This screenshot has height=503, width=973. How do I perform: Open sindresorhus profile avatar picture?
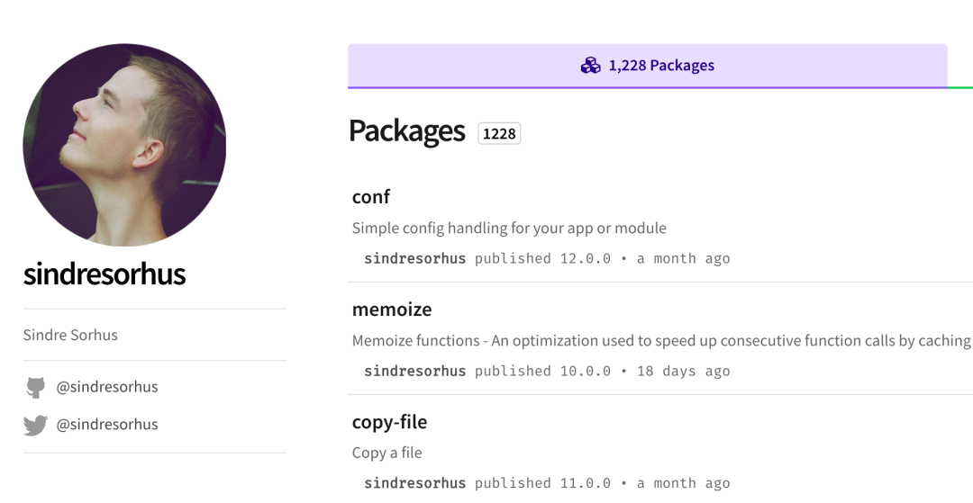(124, 145)
